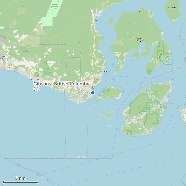
Task: Click the Langdale place label
Action: click(x=104, y=71)
